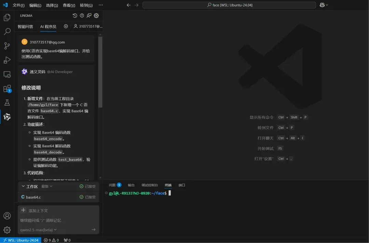
Task: Switch to the 智能问答 tab
Action: click(x=25, y=27)
